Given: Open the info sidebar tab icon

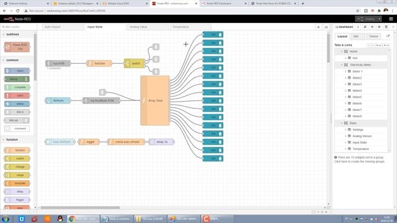Looking at the screenshot, I should (x=358, y=27).
